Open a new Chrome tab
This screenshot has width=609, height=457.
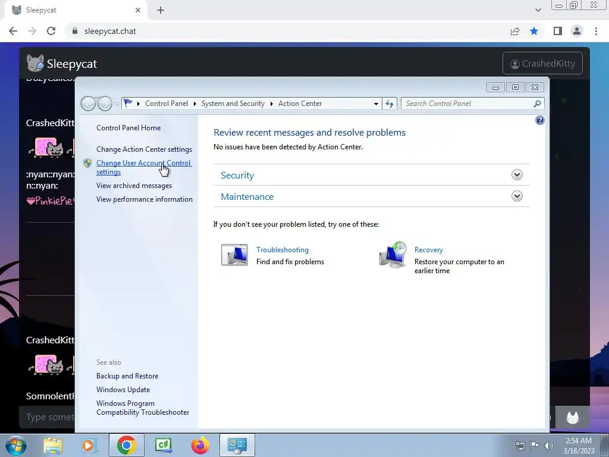pos(161,10)
